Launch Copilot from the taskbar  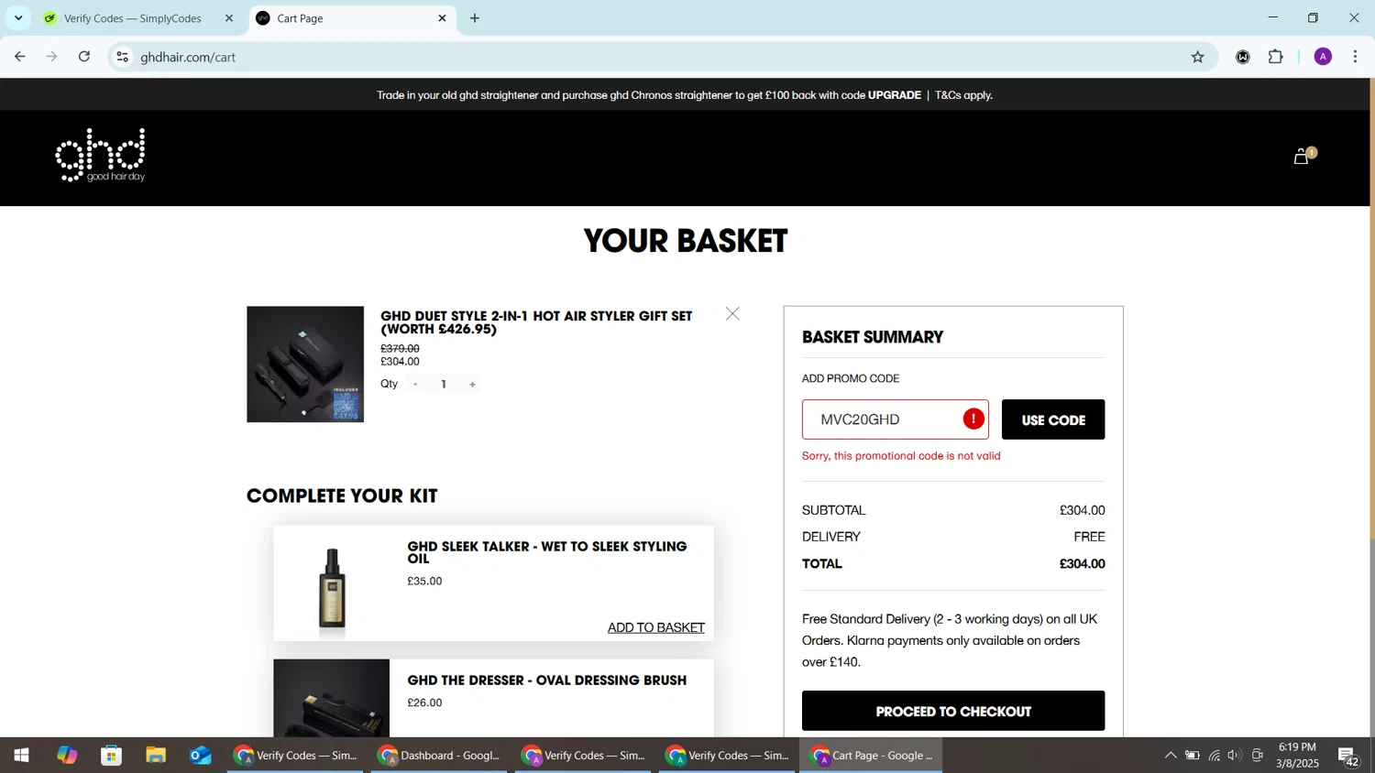click(x=67, y=756)
